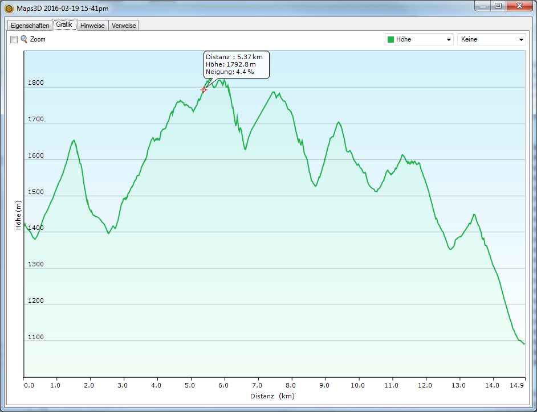The height and width of the screenshot is (412, 537).
Task: Click the red crosshair marker on the curve
Action: click(x=204, y=90)
